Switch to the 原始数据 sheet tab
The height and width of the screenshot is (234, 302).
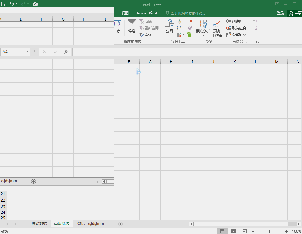tap(39, 223)
